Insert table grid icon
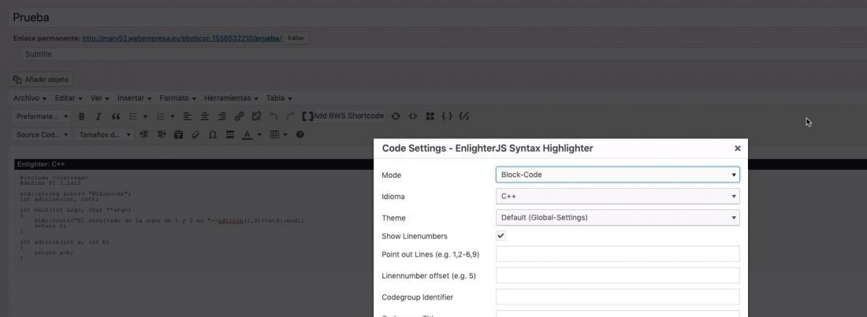Screen dimensions: 867x317 274,135
